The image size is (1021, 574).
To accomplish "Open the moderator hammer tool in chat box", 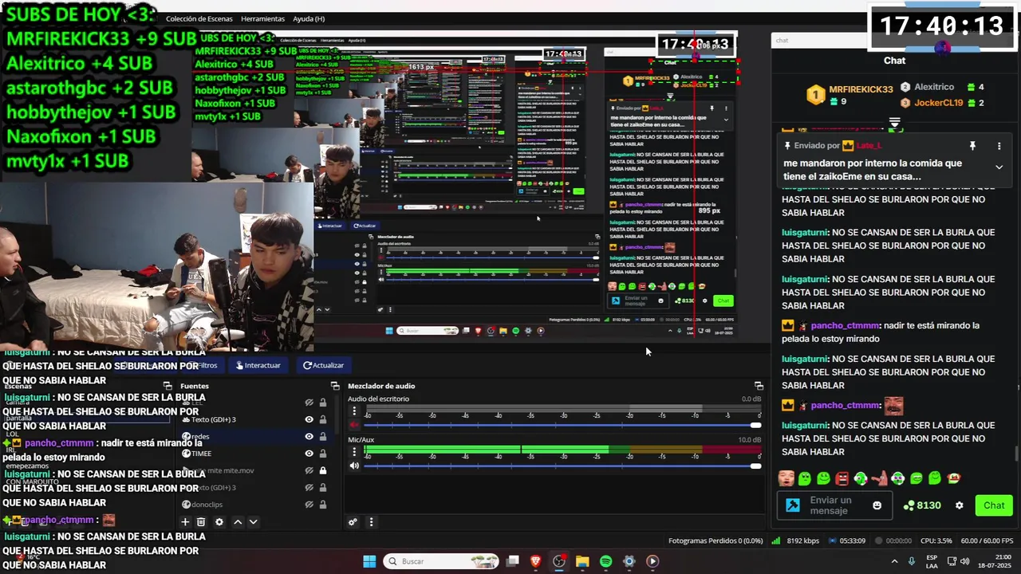I will pos(792,505).
